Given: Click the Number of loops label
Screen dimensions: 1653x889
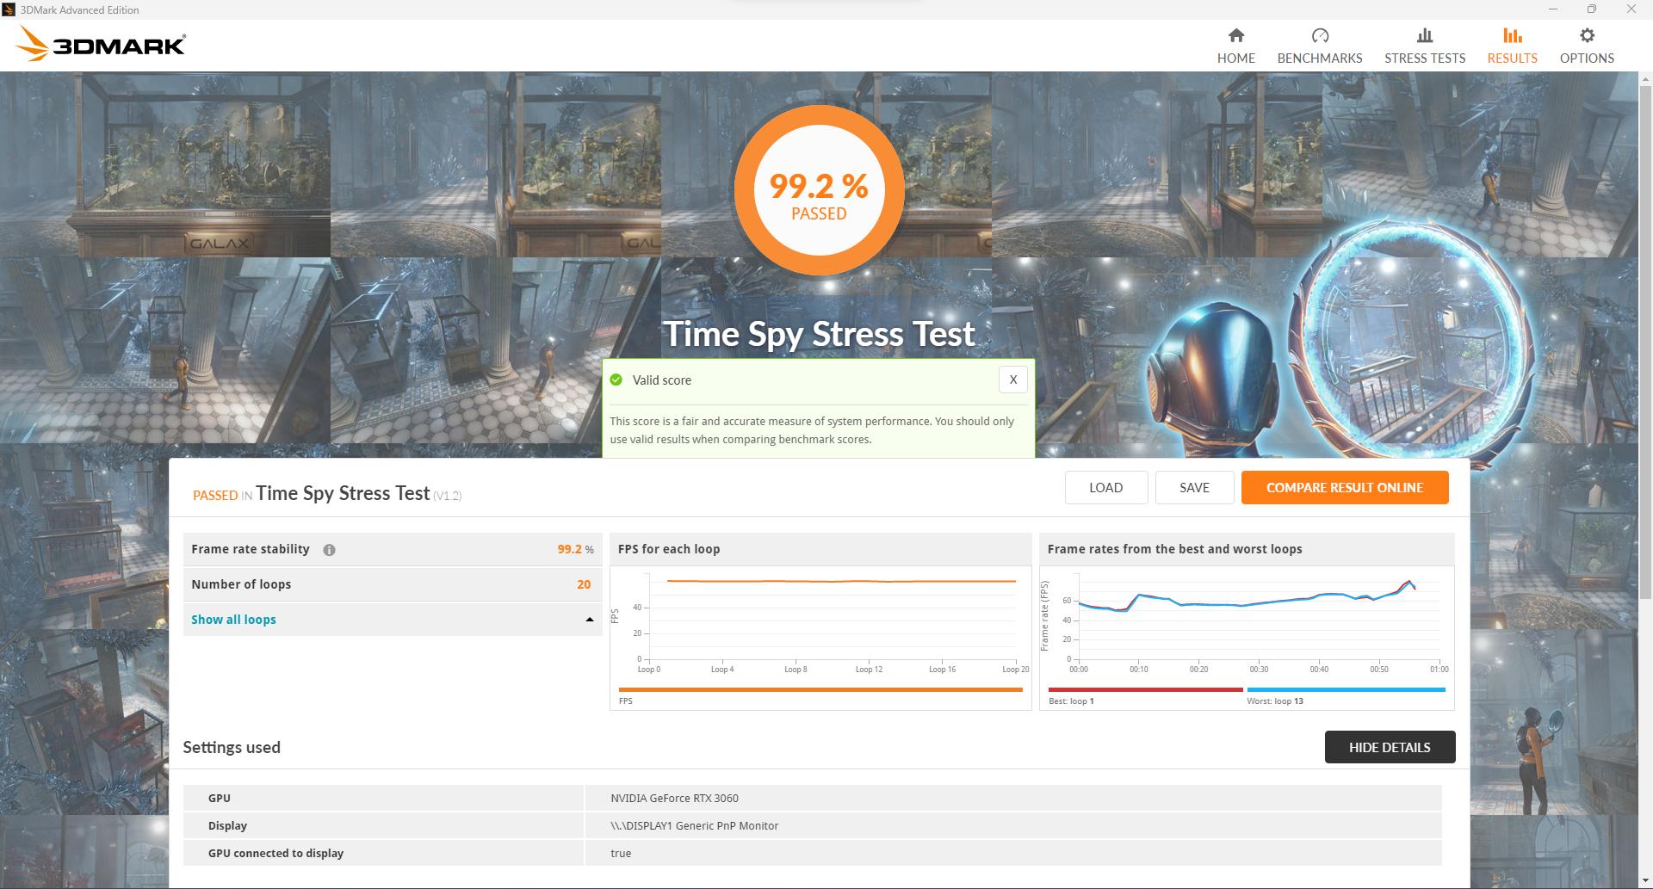Looking at the screenshot, I should [241, 584].
